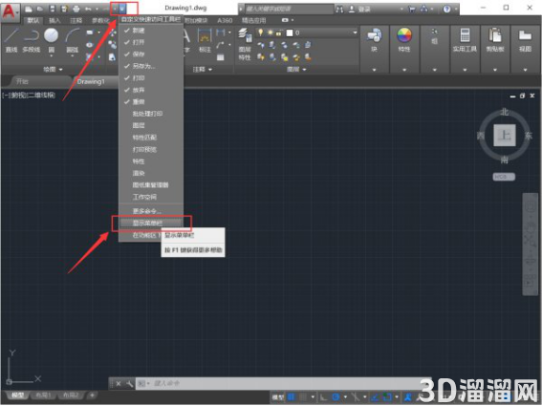Uncheck 放弃 (Undo) in the customize menu

pos(151,90)
